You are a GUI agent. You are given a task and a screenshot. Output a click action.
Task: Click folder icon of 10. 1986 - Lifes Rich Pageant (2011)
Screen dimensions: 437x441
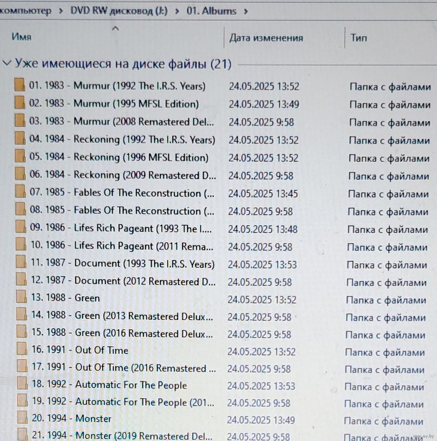pos(21,244)
